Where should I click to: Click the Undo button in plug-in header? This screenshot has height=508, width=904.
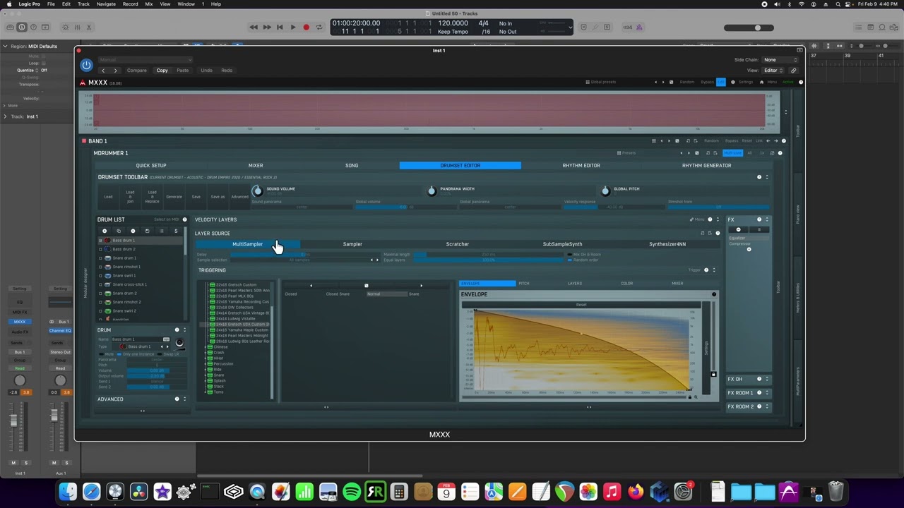[206, 71]
